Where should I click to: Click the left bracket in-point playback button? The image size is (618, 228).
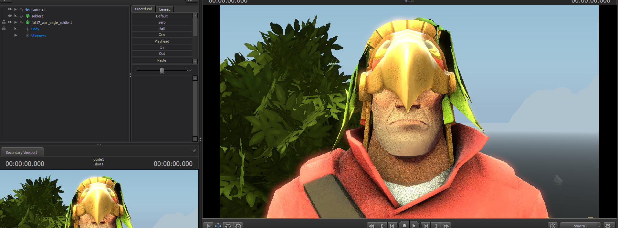pyautogui.click(x=382, y=226)
